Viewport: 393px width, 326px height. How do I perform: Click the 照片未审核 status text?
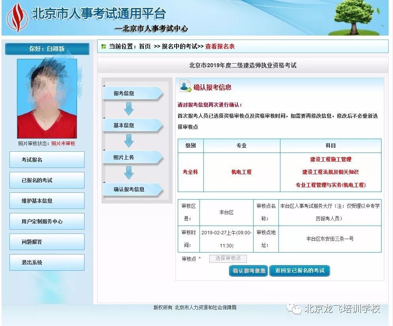tap(63, 144)
